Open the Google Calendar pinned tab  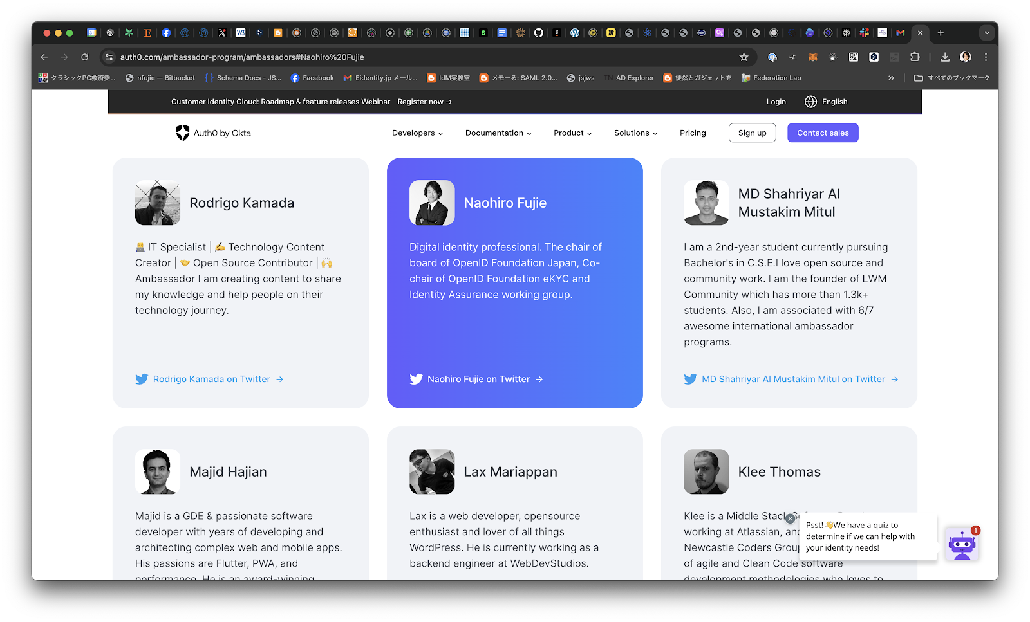91,33
